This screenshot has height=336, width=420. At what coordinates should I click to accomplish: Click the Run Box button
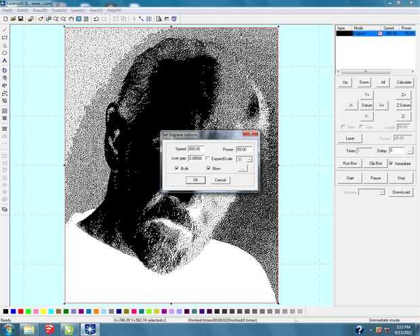coord(350,163)
